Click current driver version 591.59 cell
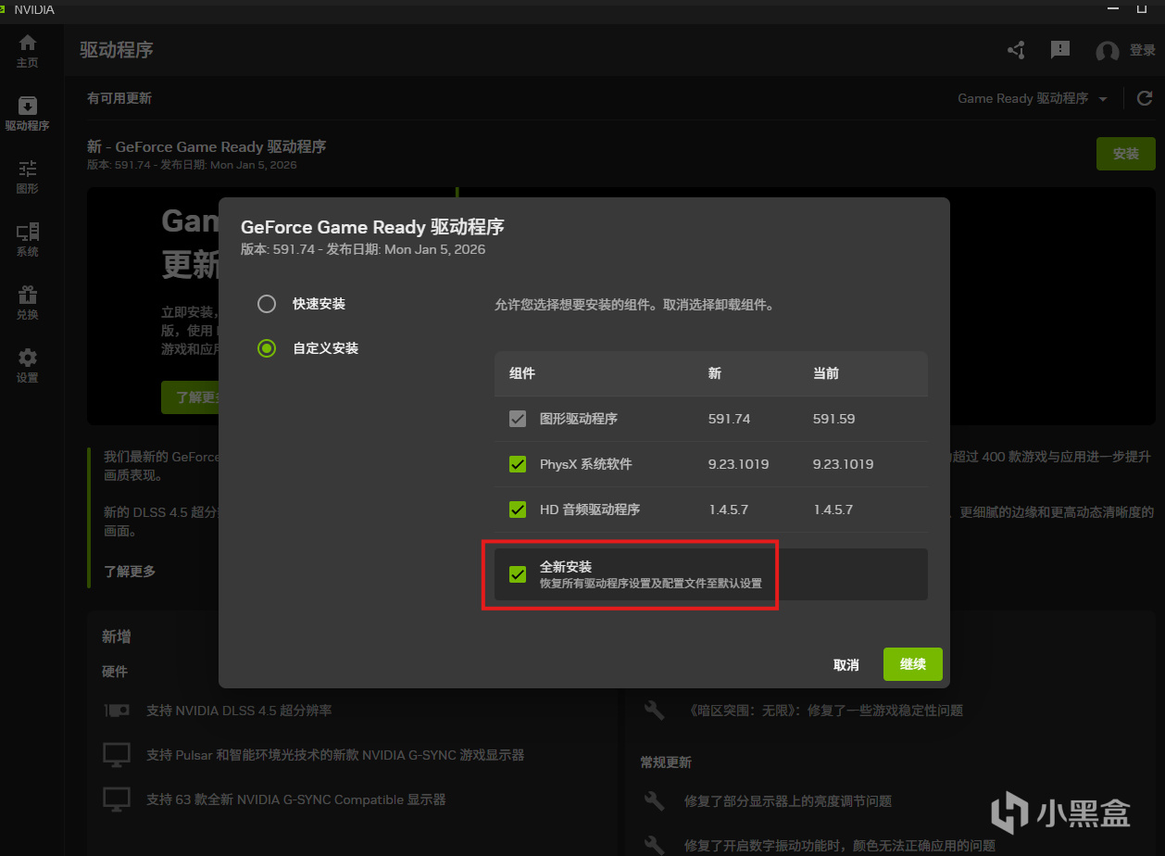The width and height of the screenshot is (1165, 856). pos(834,419)
